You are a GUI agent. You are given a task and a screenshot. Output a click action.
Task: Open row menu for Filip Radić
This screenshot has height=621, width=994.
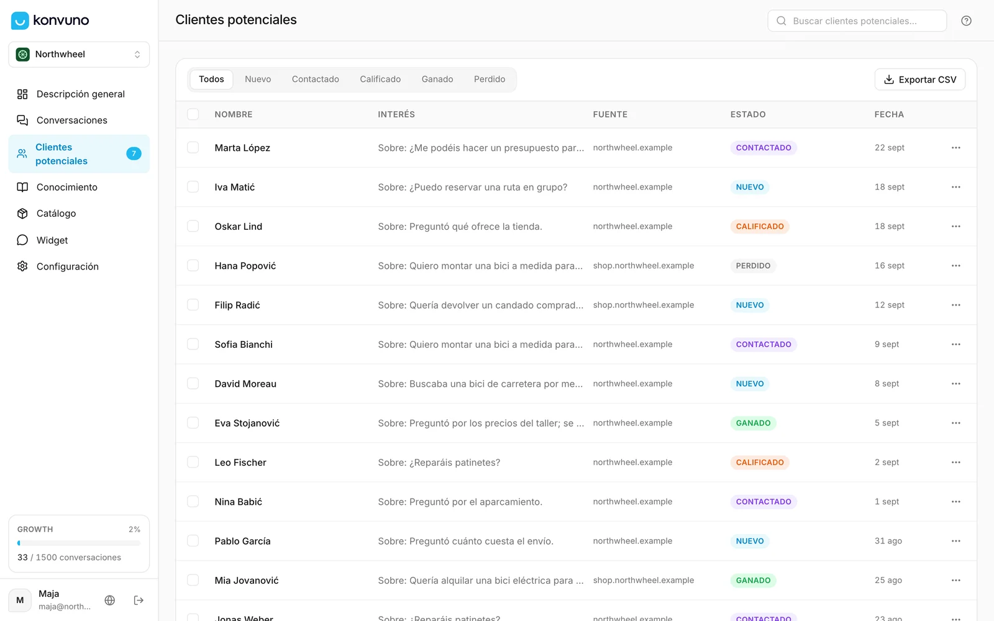coord(955,305)
